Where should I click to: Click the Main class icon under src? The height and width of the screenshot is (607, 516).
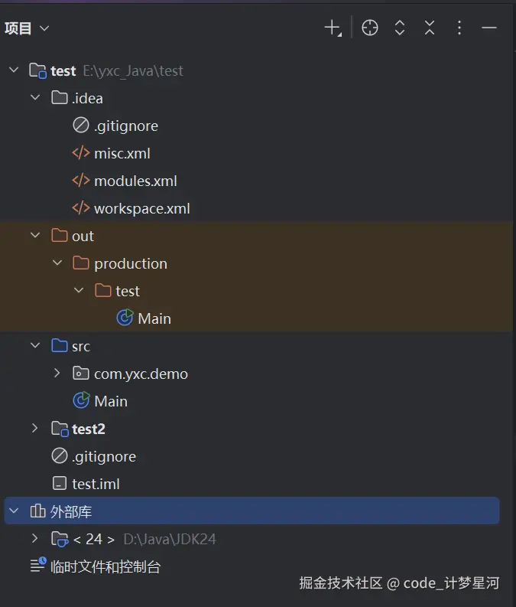pyautogui.click(x=81, y=401)
